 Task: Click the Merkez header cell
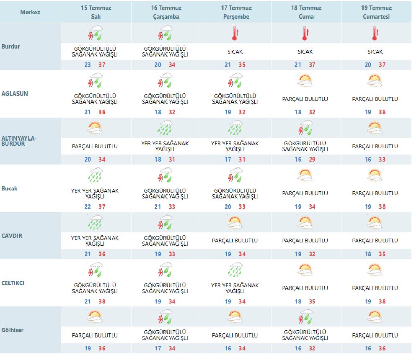30,12
